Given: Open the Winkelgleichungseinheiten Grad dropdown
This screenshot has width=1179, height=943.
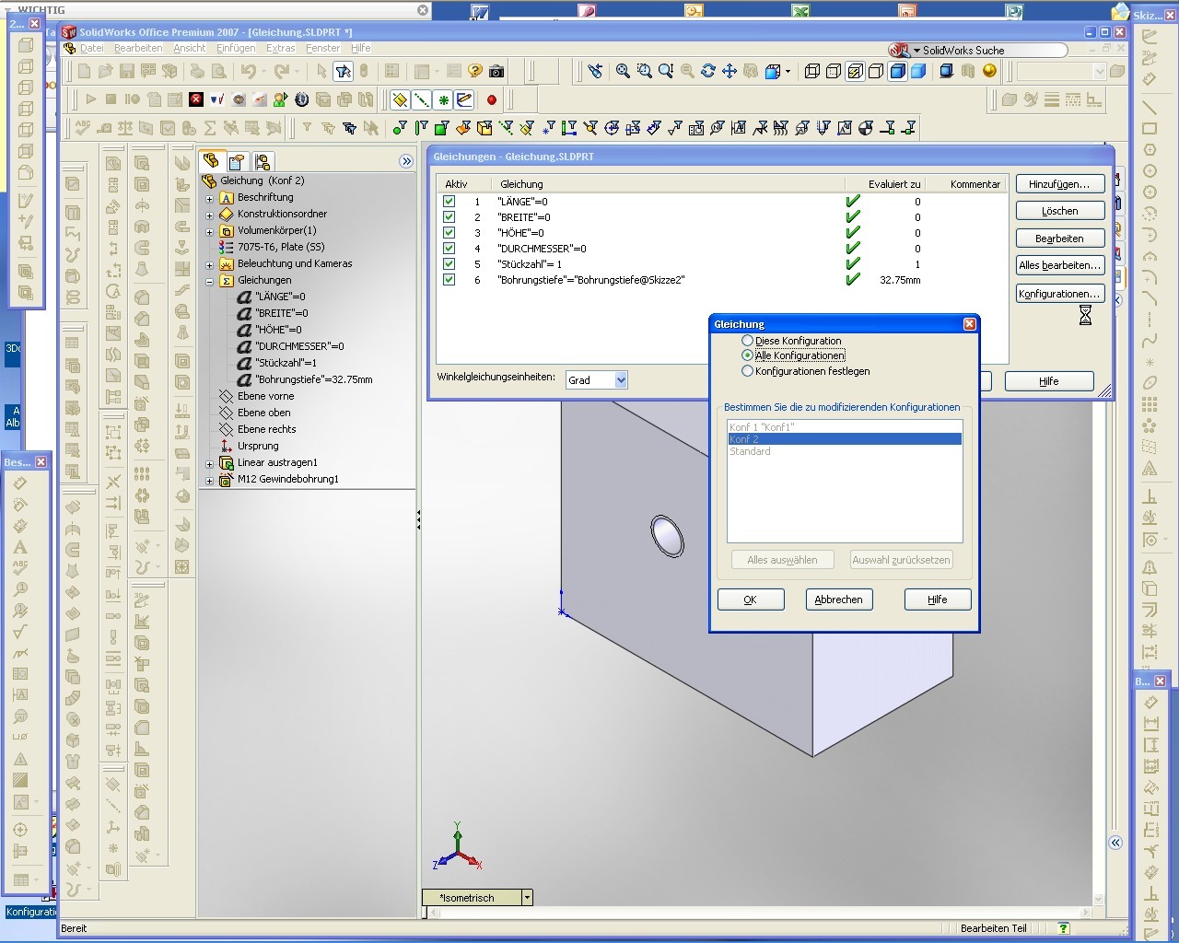Looking at the screenshot, I should click(621, 379).
